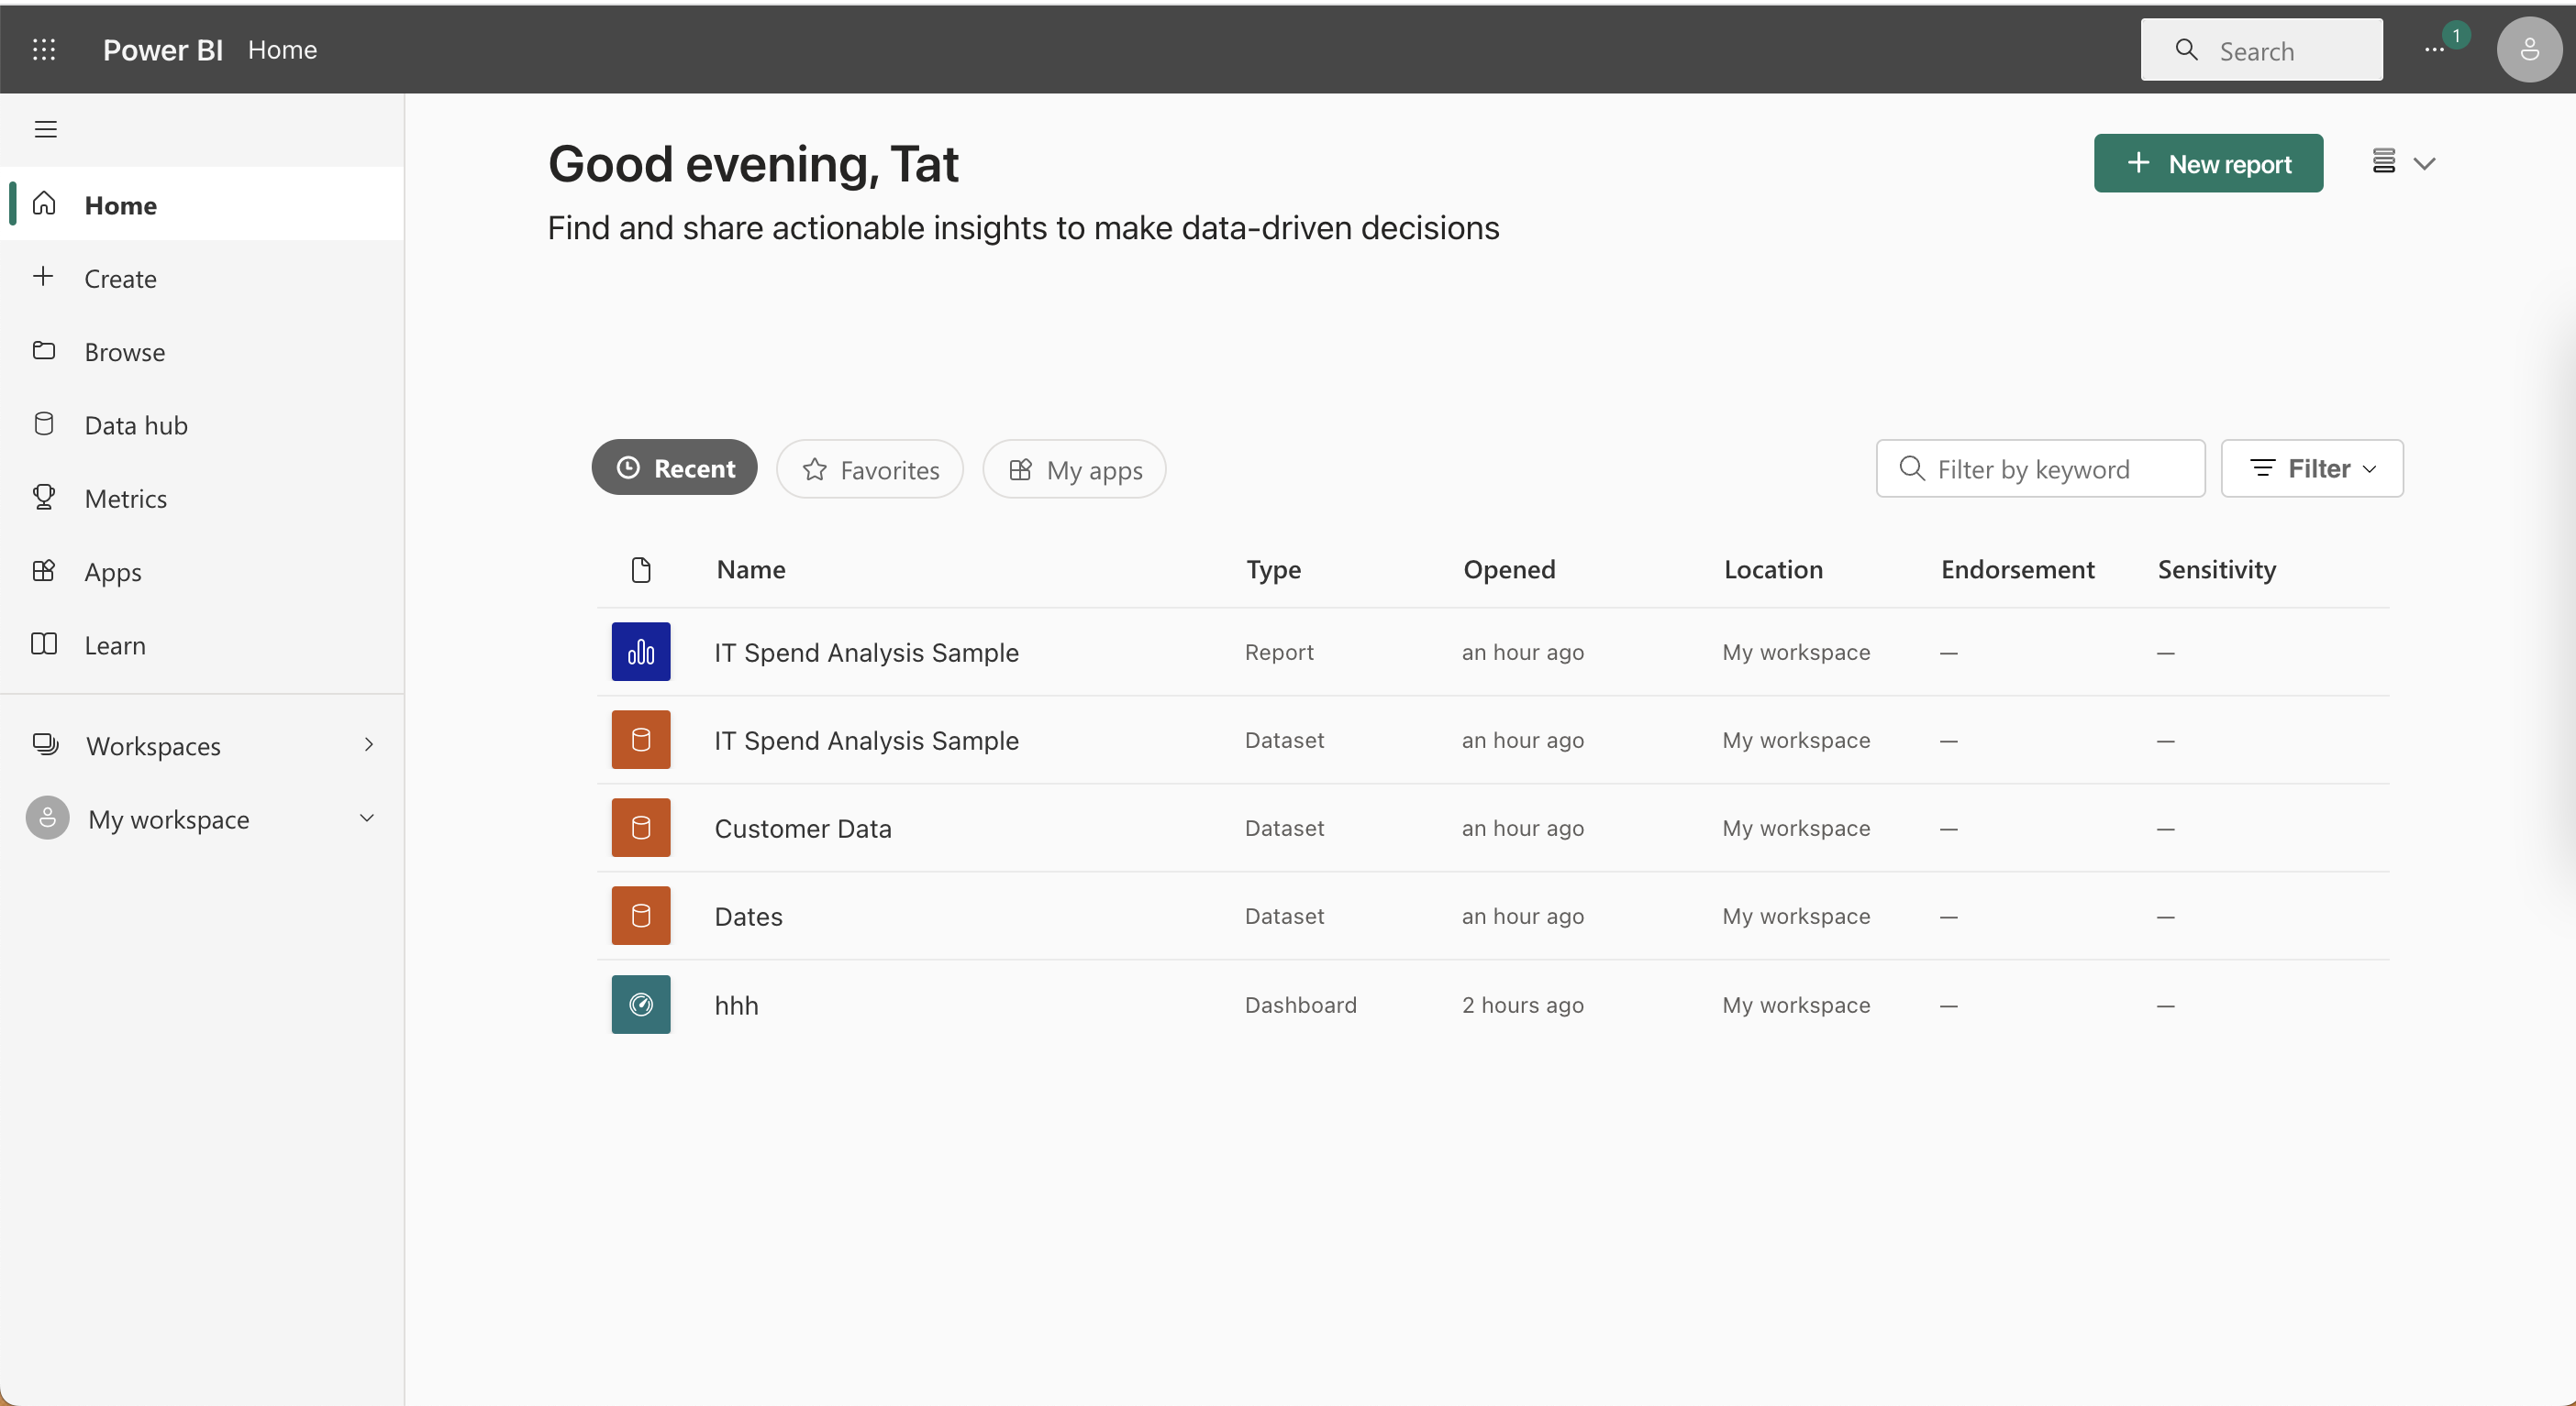
Task: Open the app launcher grid icon
Action: (x=43, y=49)
